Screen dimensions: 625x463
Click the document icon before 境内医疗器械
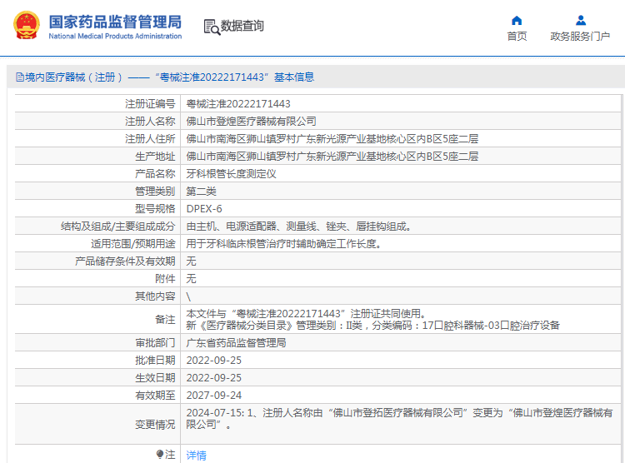coord(19,77)
